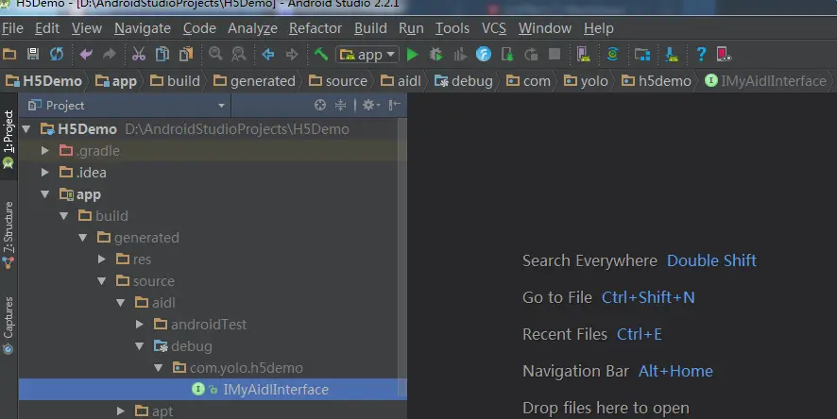
Task: Open the VCS menu
Action: tap(494, 28)
